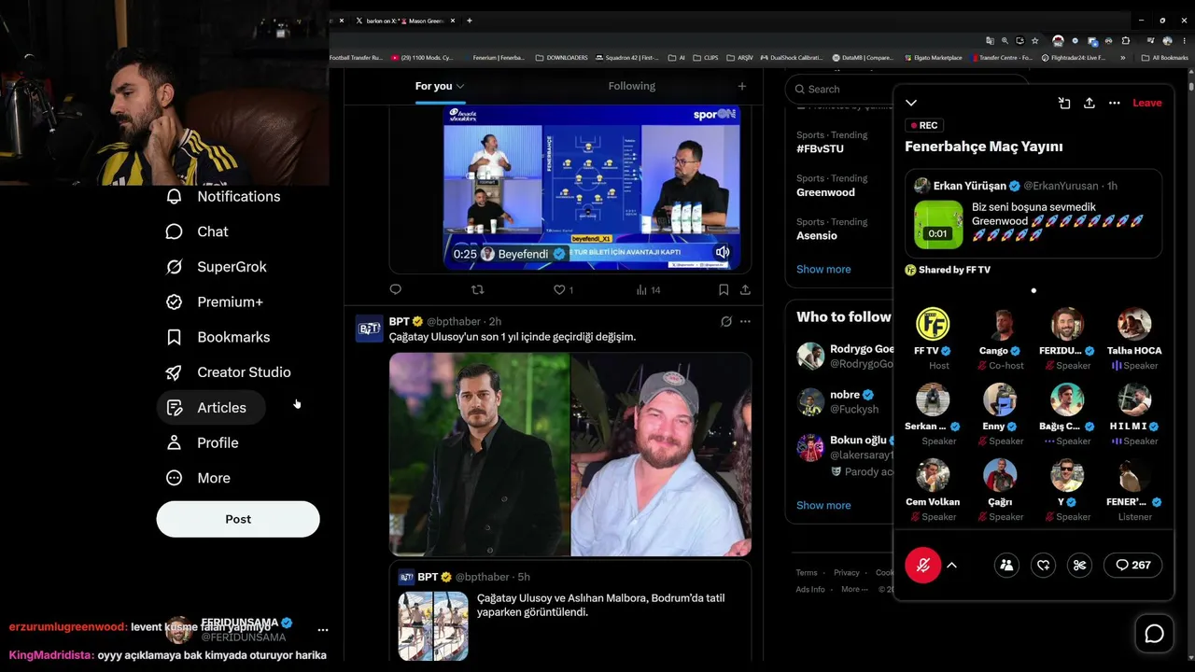Open the CLIPS bookmarks folder
Image resolution: width=1195 pixels, height=672 pixels.
(706, 58)
